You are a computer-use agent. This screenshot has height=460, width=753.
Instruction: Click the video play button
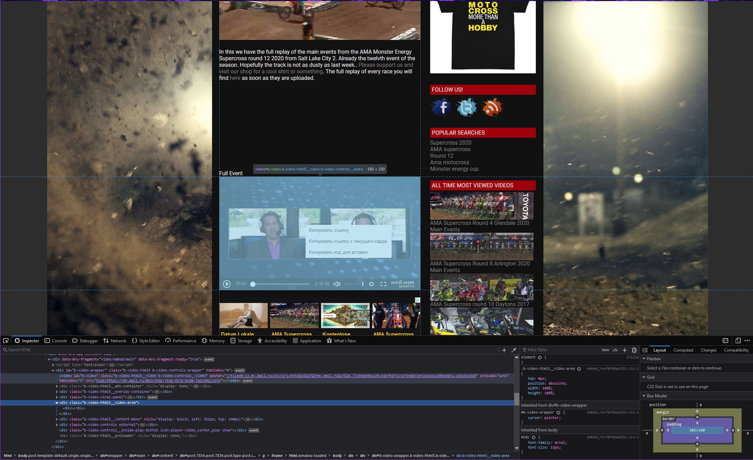click(227, 284)
